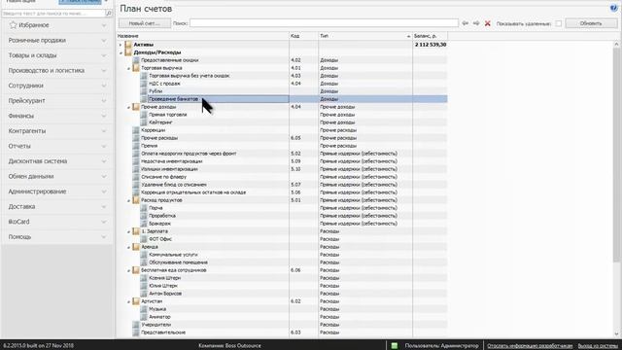The image size is (622, 350).
Task: Click the Аренда folder icon
Action: click(x=136, y=247)
